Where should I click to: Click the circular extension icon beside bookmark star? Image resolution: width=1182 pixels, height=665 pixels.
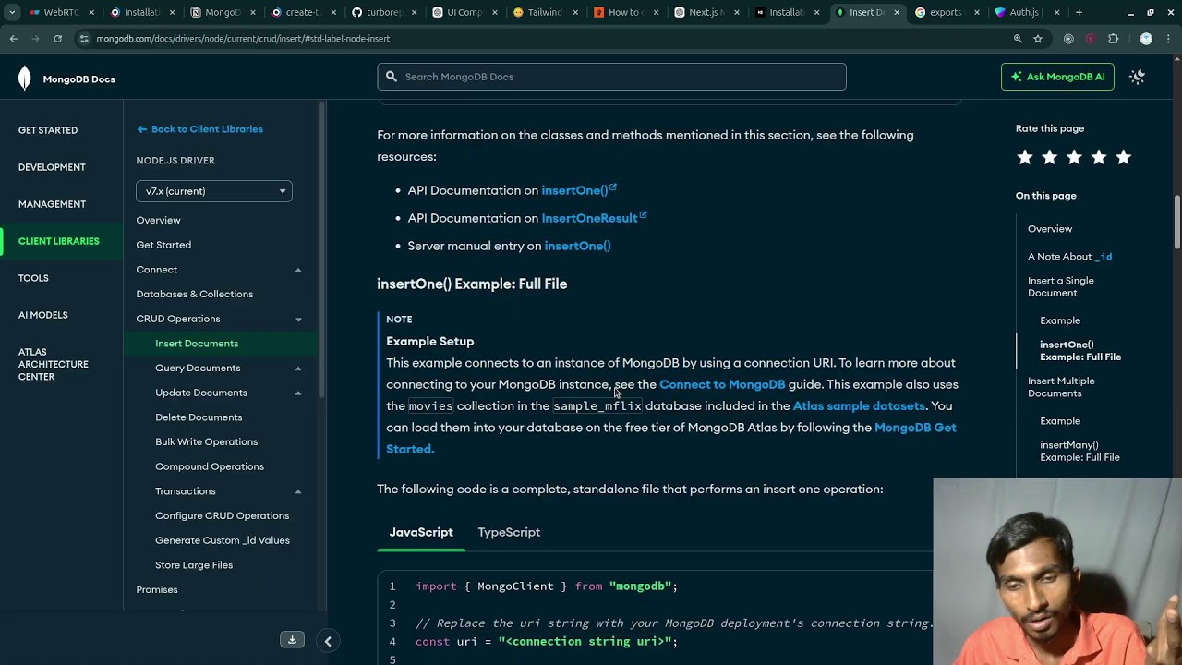coord(1068,39)
